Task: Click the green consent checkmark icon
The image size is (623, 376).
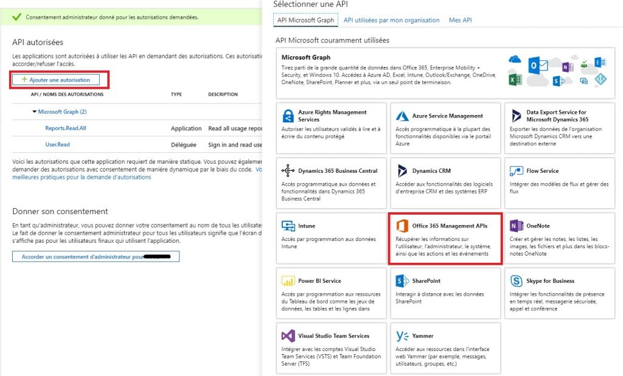Action: point(16,17)
